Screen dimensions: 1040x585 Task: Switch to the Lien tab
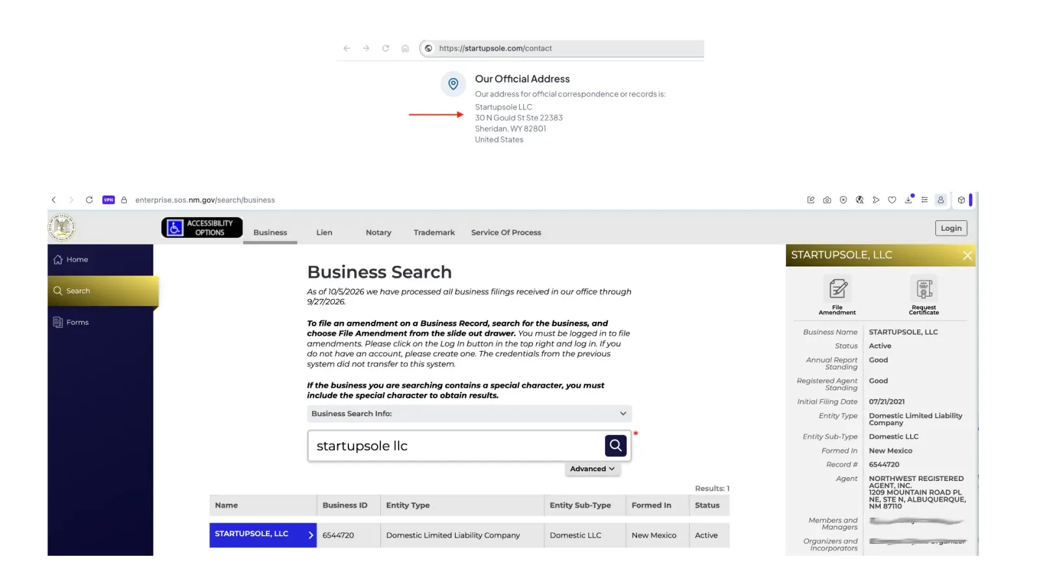324,233
